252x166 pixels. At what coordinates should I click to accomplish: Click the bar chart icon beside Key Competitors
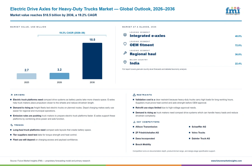[x=134, y=122]
